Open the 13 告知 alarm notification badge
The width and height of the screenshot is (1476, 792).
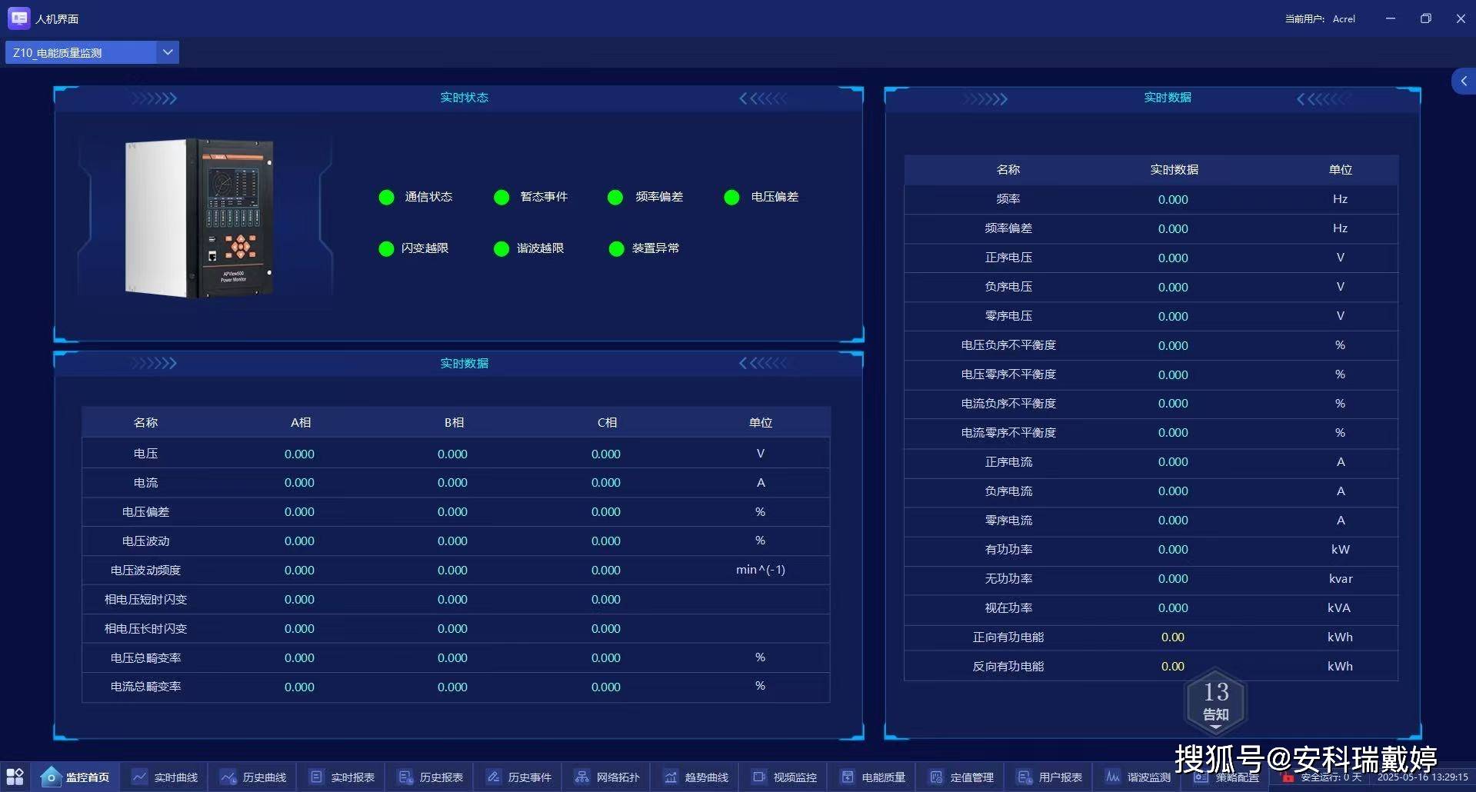pos(1215,701)
